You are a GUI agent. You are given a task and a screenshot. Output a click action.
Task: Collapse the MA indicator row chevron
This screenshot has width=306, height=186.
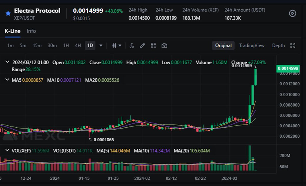[7, 80]
